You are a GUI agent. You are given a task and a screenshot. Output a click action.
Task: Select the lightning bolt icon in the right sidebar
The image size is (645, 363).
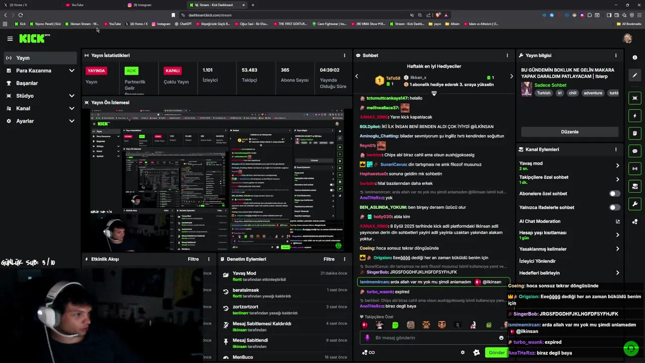pyautogui.click(x=635, y=116)
